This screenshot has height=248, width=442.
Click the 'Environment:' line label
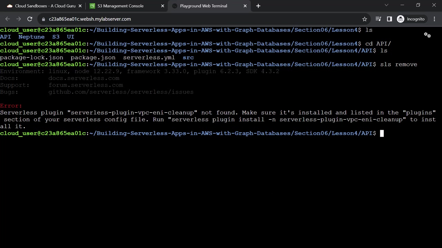22,71
